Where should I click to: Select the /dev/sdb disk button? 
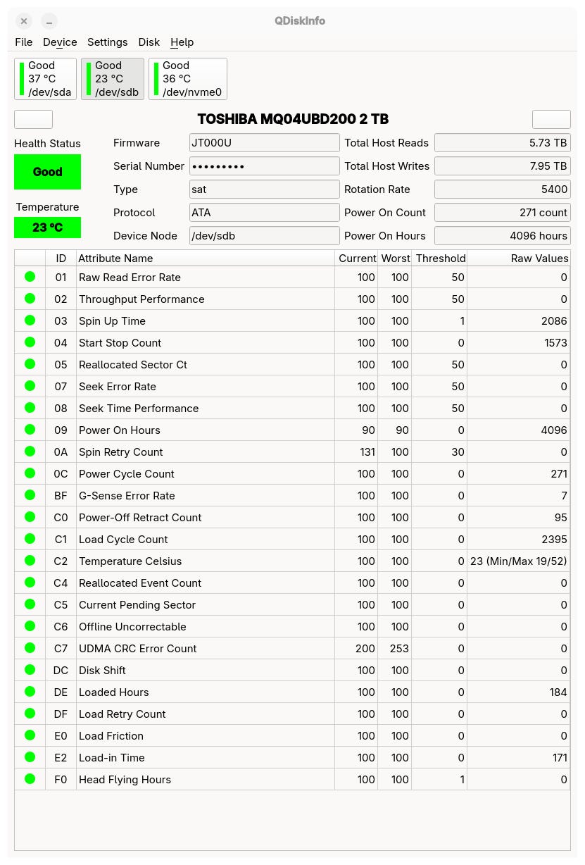[113, 79]
